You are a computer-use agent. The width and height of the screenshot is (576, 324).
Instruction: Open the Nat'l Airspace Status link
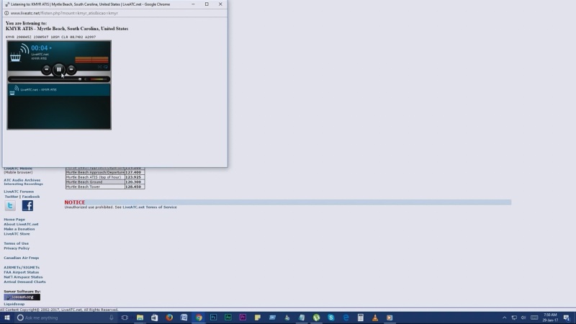(23, 277)
